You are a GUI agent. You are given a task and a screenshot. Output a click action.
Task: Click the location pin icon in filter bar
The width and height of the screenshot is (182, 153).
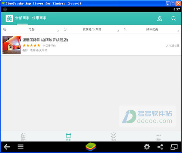coord(65,29)
